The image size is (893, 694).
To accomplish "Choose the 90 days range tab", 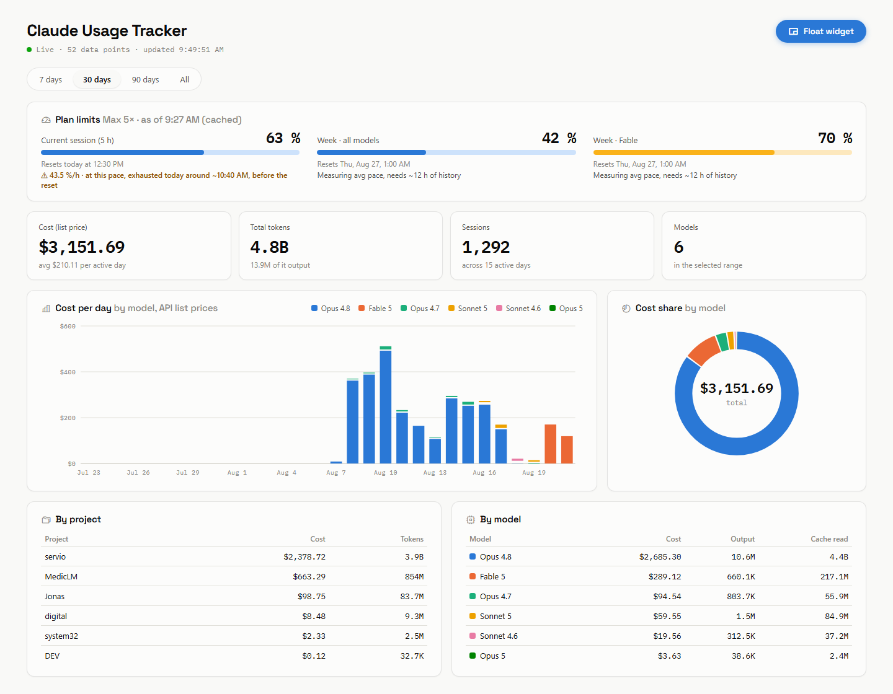I will [145, 79].
